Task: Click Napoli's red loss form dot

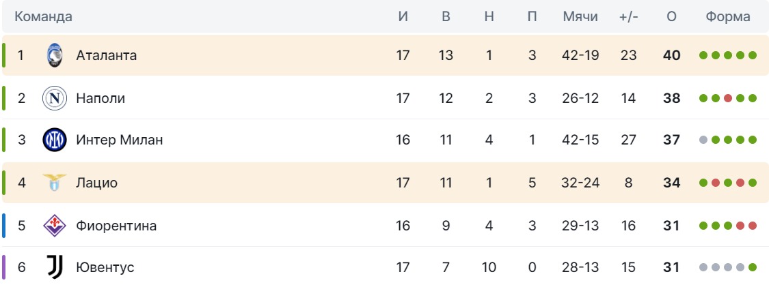Action: pyautogui.click(x=728, y=98)
